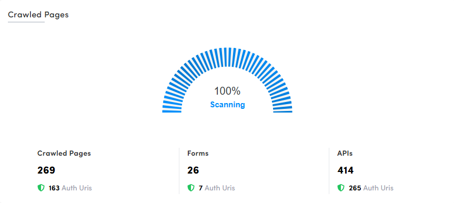
Task: Click the semicircular scan progress gauge
Action: pos(227,80)
